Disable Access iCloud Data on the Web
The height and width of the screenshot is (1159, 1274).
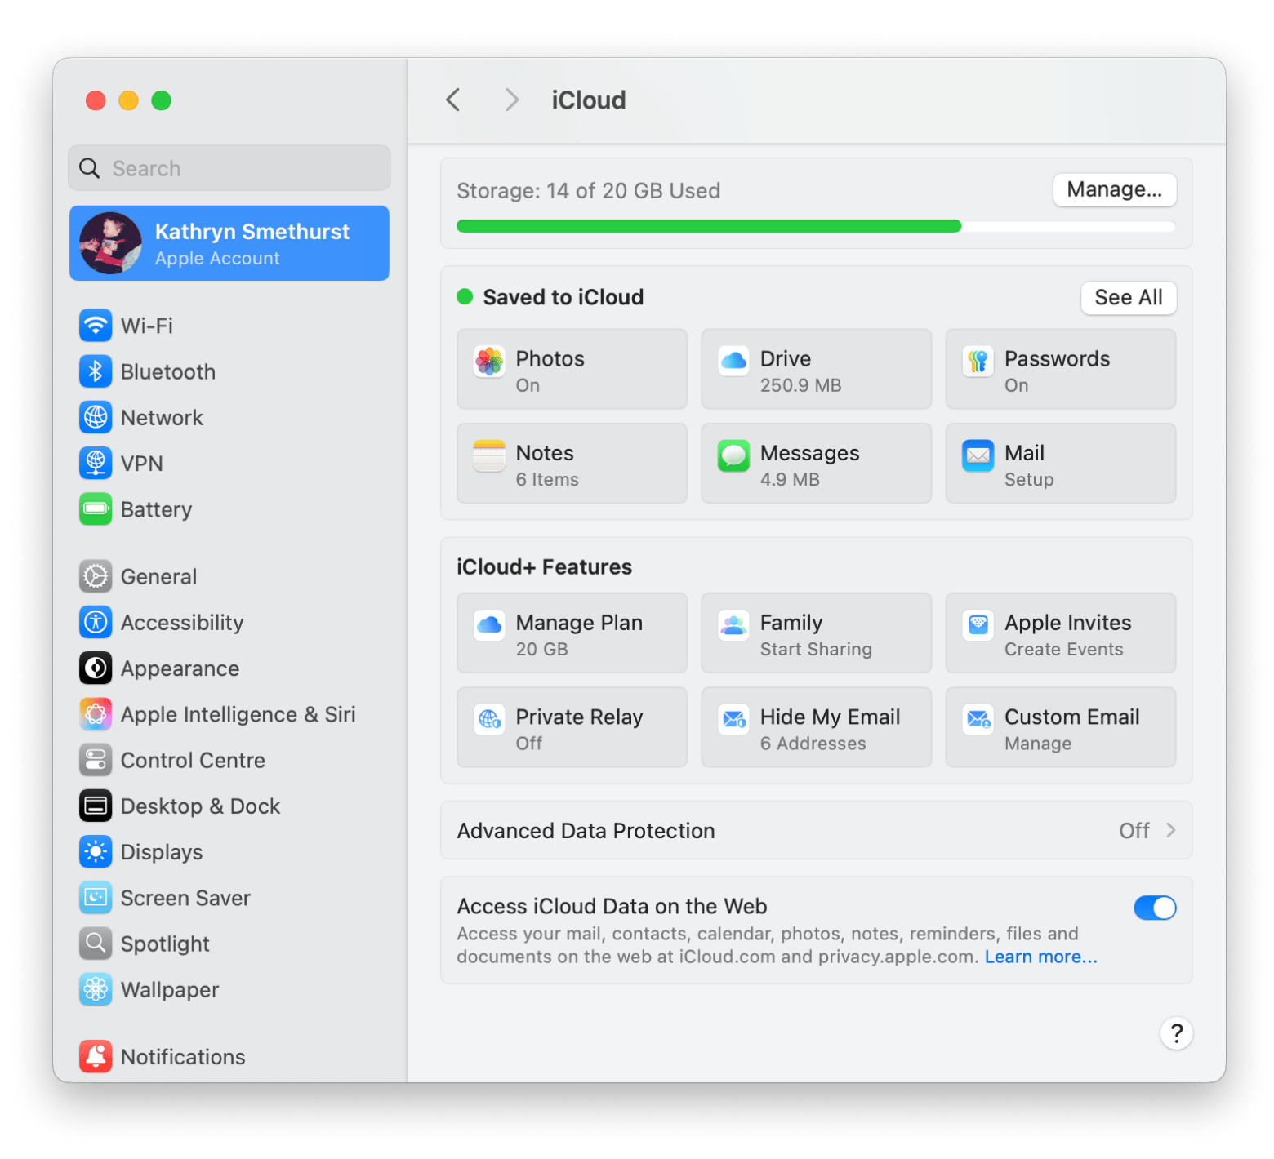pos(1154,908)
